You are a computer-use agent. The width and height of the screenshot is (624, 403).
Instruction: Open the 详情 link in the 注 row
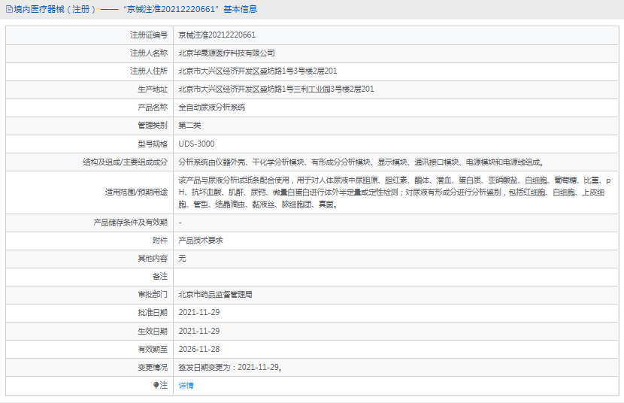(x=186, y=385)
